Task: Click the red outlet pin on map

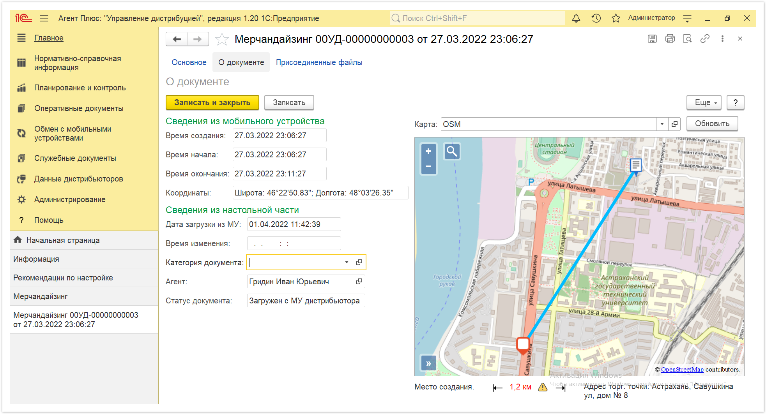Action: (x=523, y=345)
